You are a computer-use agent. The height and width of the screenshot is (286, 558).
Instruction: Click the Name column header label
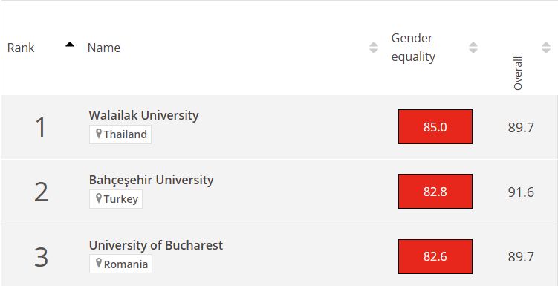[104, 48]
